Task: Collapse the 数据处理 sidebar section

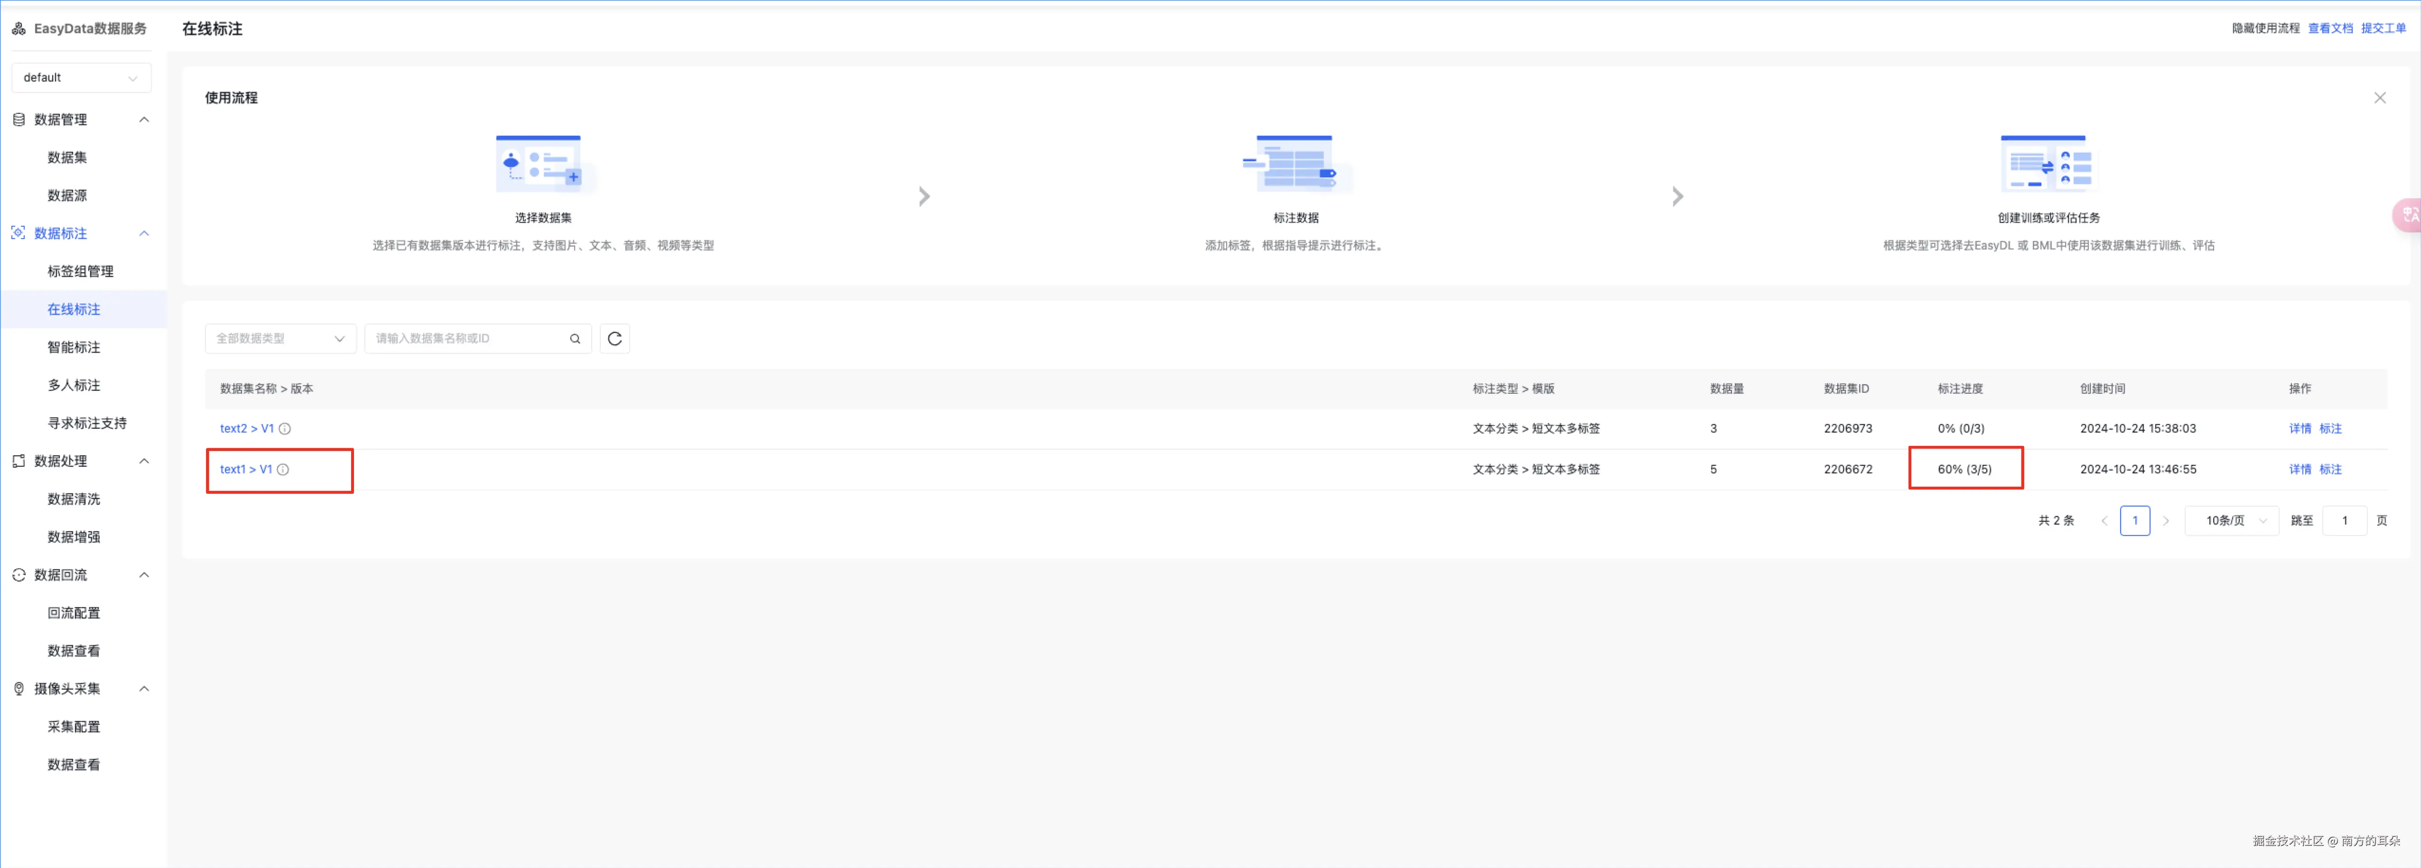Action: click(144, 460)
